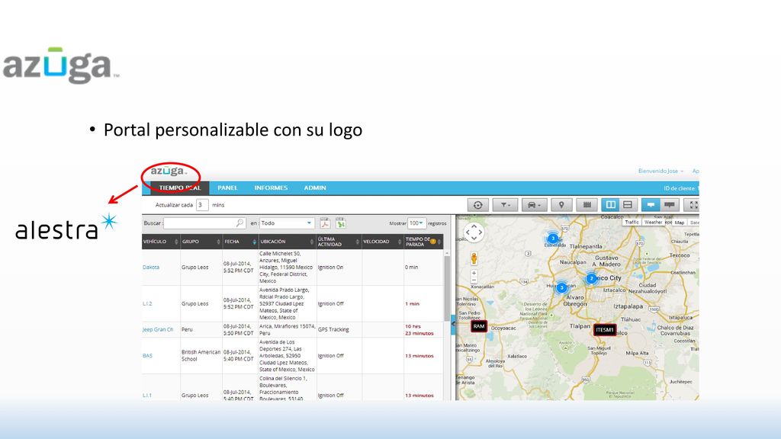This screenshot has width=781, height=439.
Task: Click the cluster marker over Mexico City
Action: (591, 279)
